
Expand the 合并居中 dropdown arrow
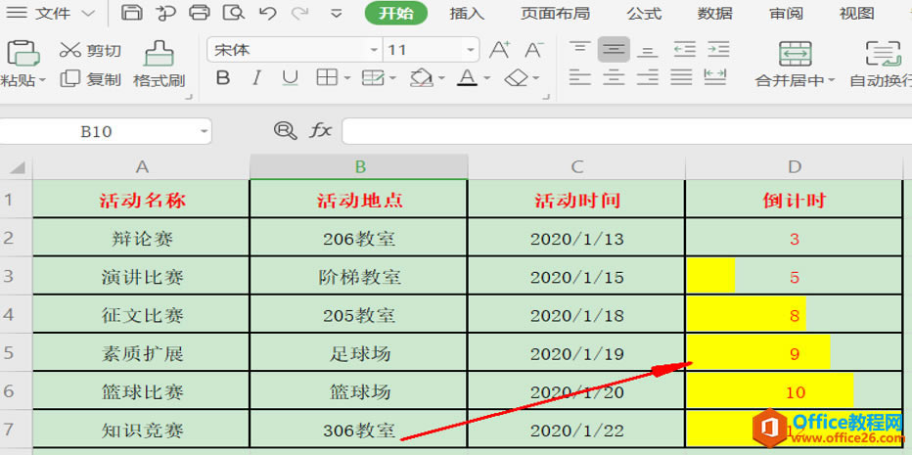(x=831, y=80)
